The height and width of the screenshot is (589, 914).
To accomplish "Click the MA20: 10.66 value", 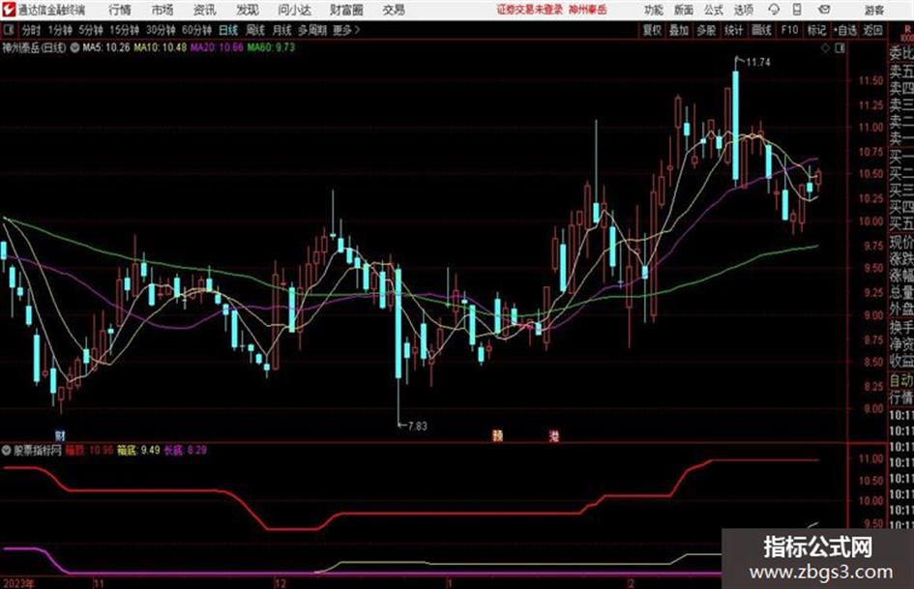I will (217, 47).
